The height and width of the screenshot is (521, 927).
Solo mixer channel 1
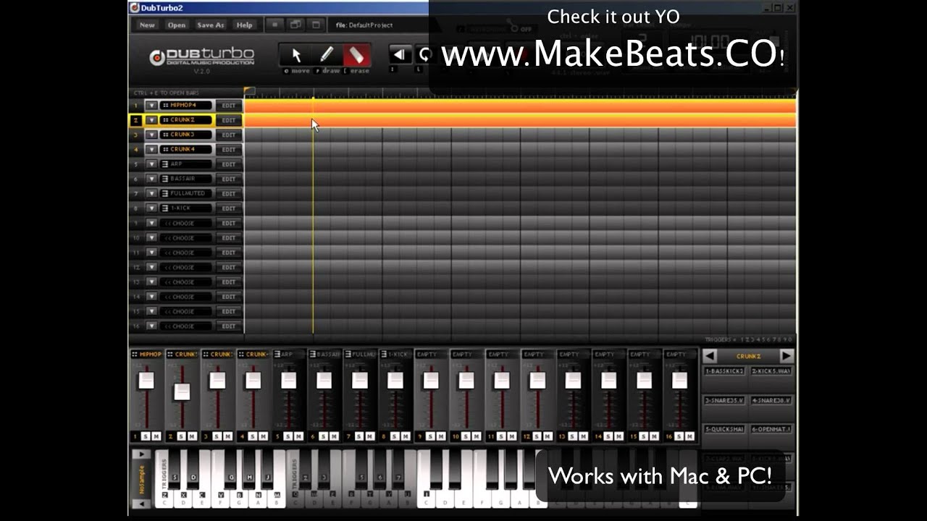146,436
